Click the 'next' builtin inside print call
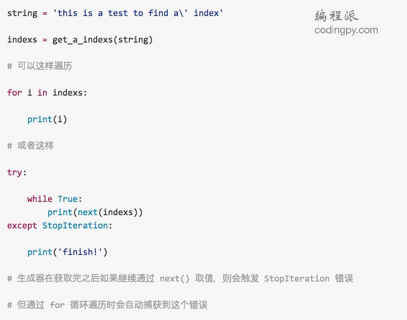This screenshot has height=320, width=407. click(x=88, y=212)
